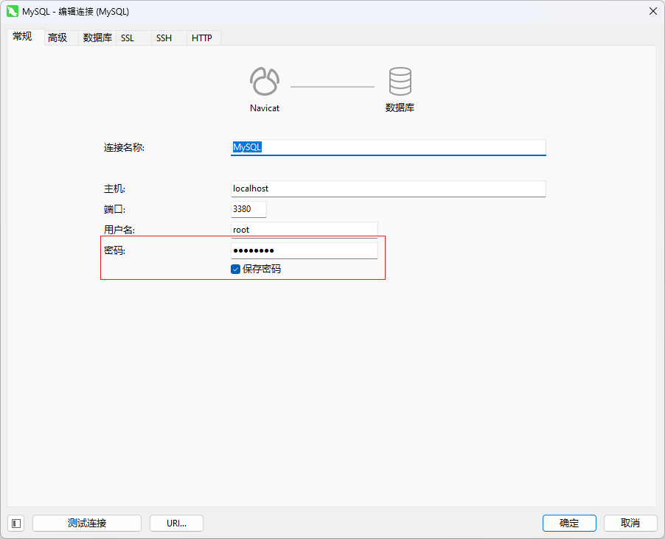Click the 取消 button
This screenshot has width=665, height=539.
click(x=630, y=524)
